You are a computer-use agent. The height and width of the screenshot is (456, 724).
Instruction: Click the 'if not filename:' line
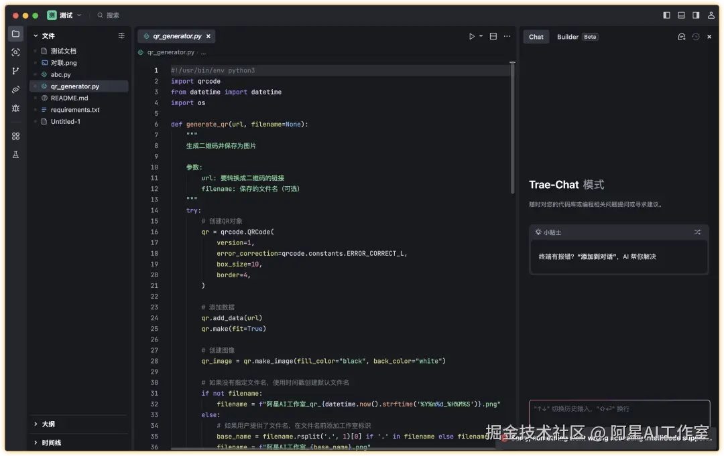231,394
